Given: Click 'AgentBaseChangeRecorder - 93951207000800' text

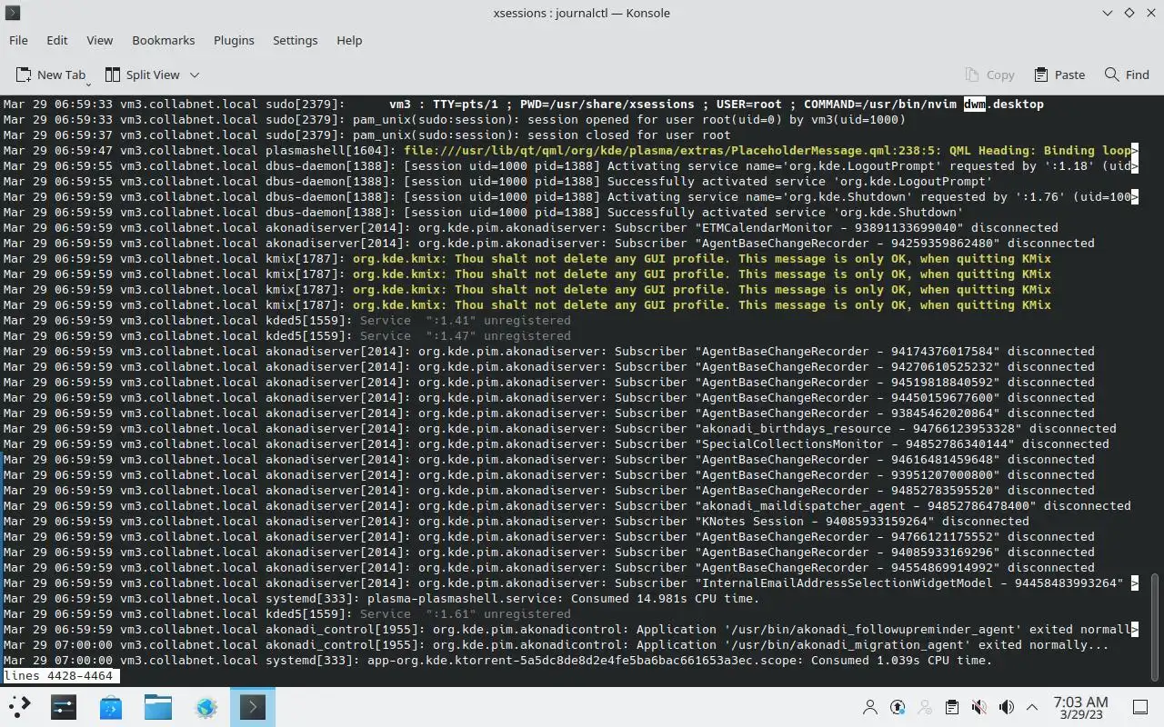Looking at the screenshot, I should pyautogui.click(x=851, y=475).
